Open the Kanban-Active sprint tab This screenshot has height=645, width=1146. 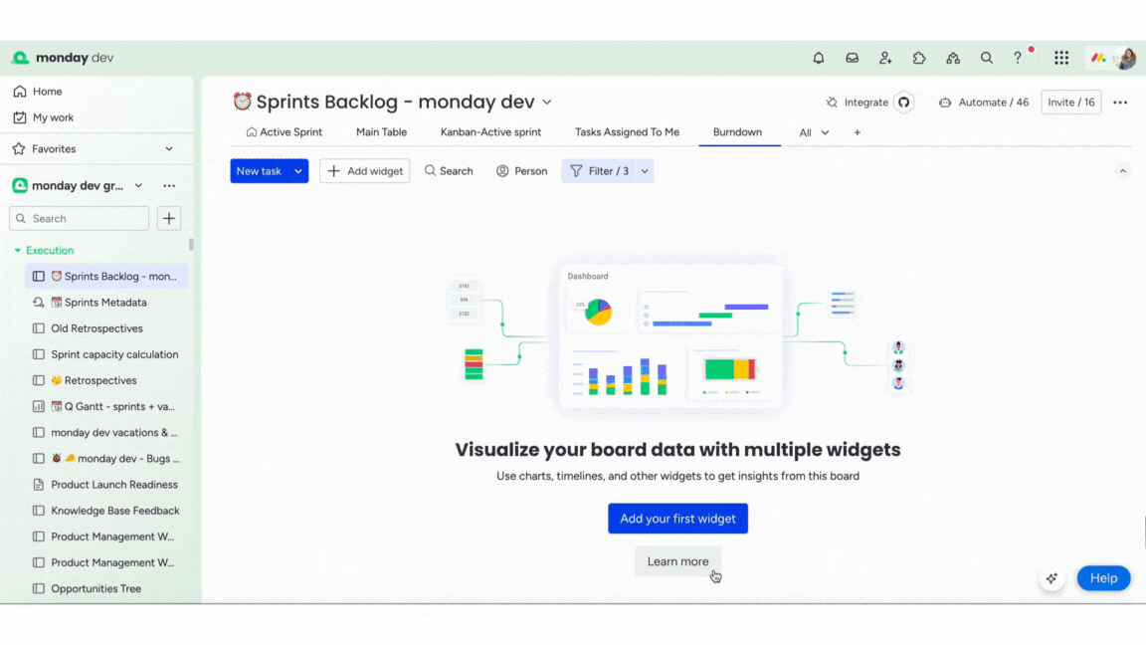tap(490, 132)
